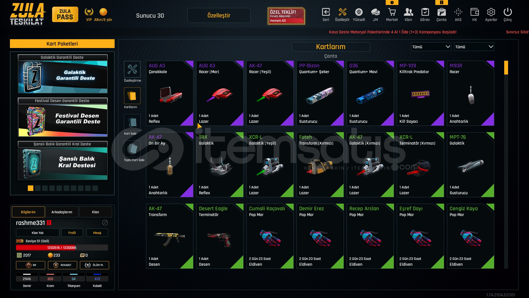Screen dimensions: 529x298
Task: Toggle the block icon next to rashme331
Action: [x=105, y=223]
